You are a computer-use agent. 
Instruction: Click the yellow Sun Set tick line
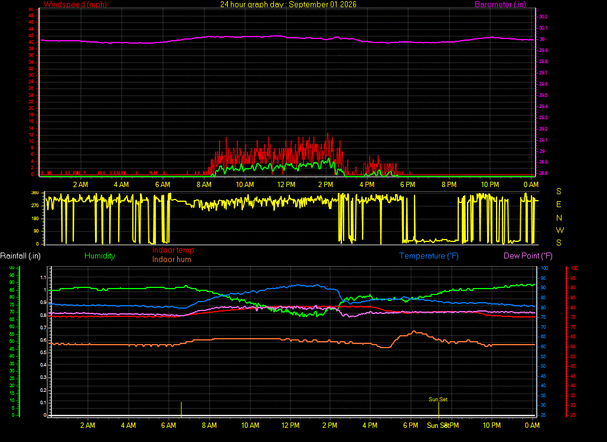tap(439, 410)
